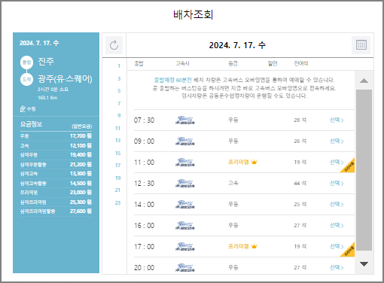Click the refresh schedule icon
The height and width of the screenshot is (283, 384).
click(114, 45)
